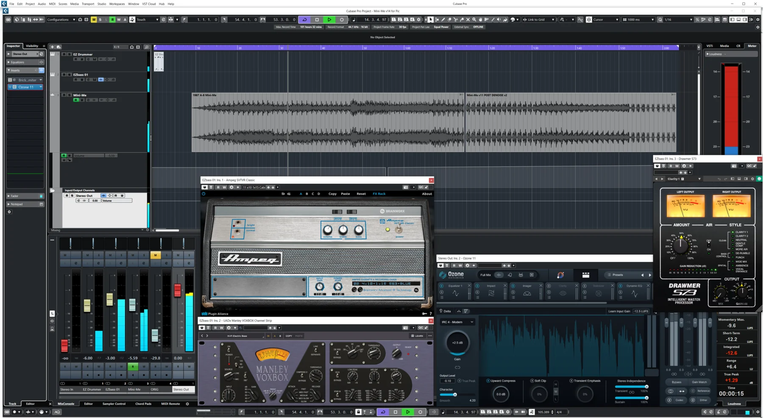Select the Draw pencil tool in toolbar

[x=443, y=20]
